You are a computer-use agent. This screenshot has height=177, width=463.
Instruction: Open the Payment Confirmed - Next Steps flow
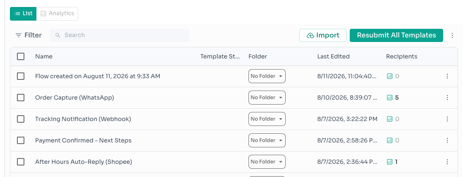83,140
